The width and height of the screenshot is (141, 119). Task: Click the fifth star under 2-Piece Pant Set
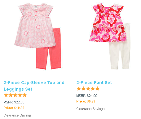coord(97,88)
